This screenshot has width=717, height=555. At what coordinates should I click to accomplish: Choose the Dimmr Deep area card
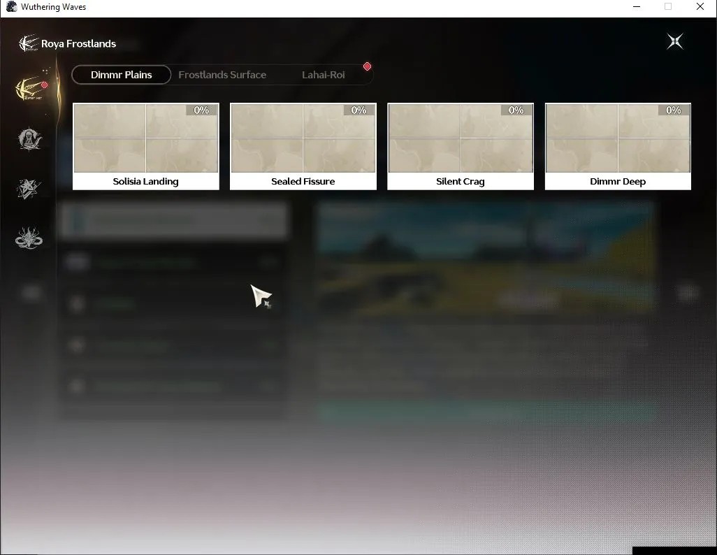618,146
